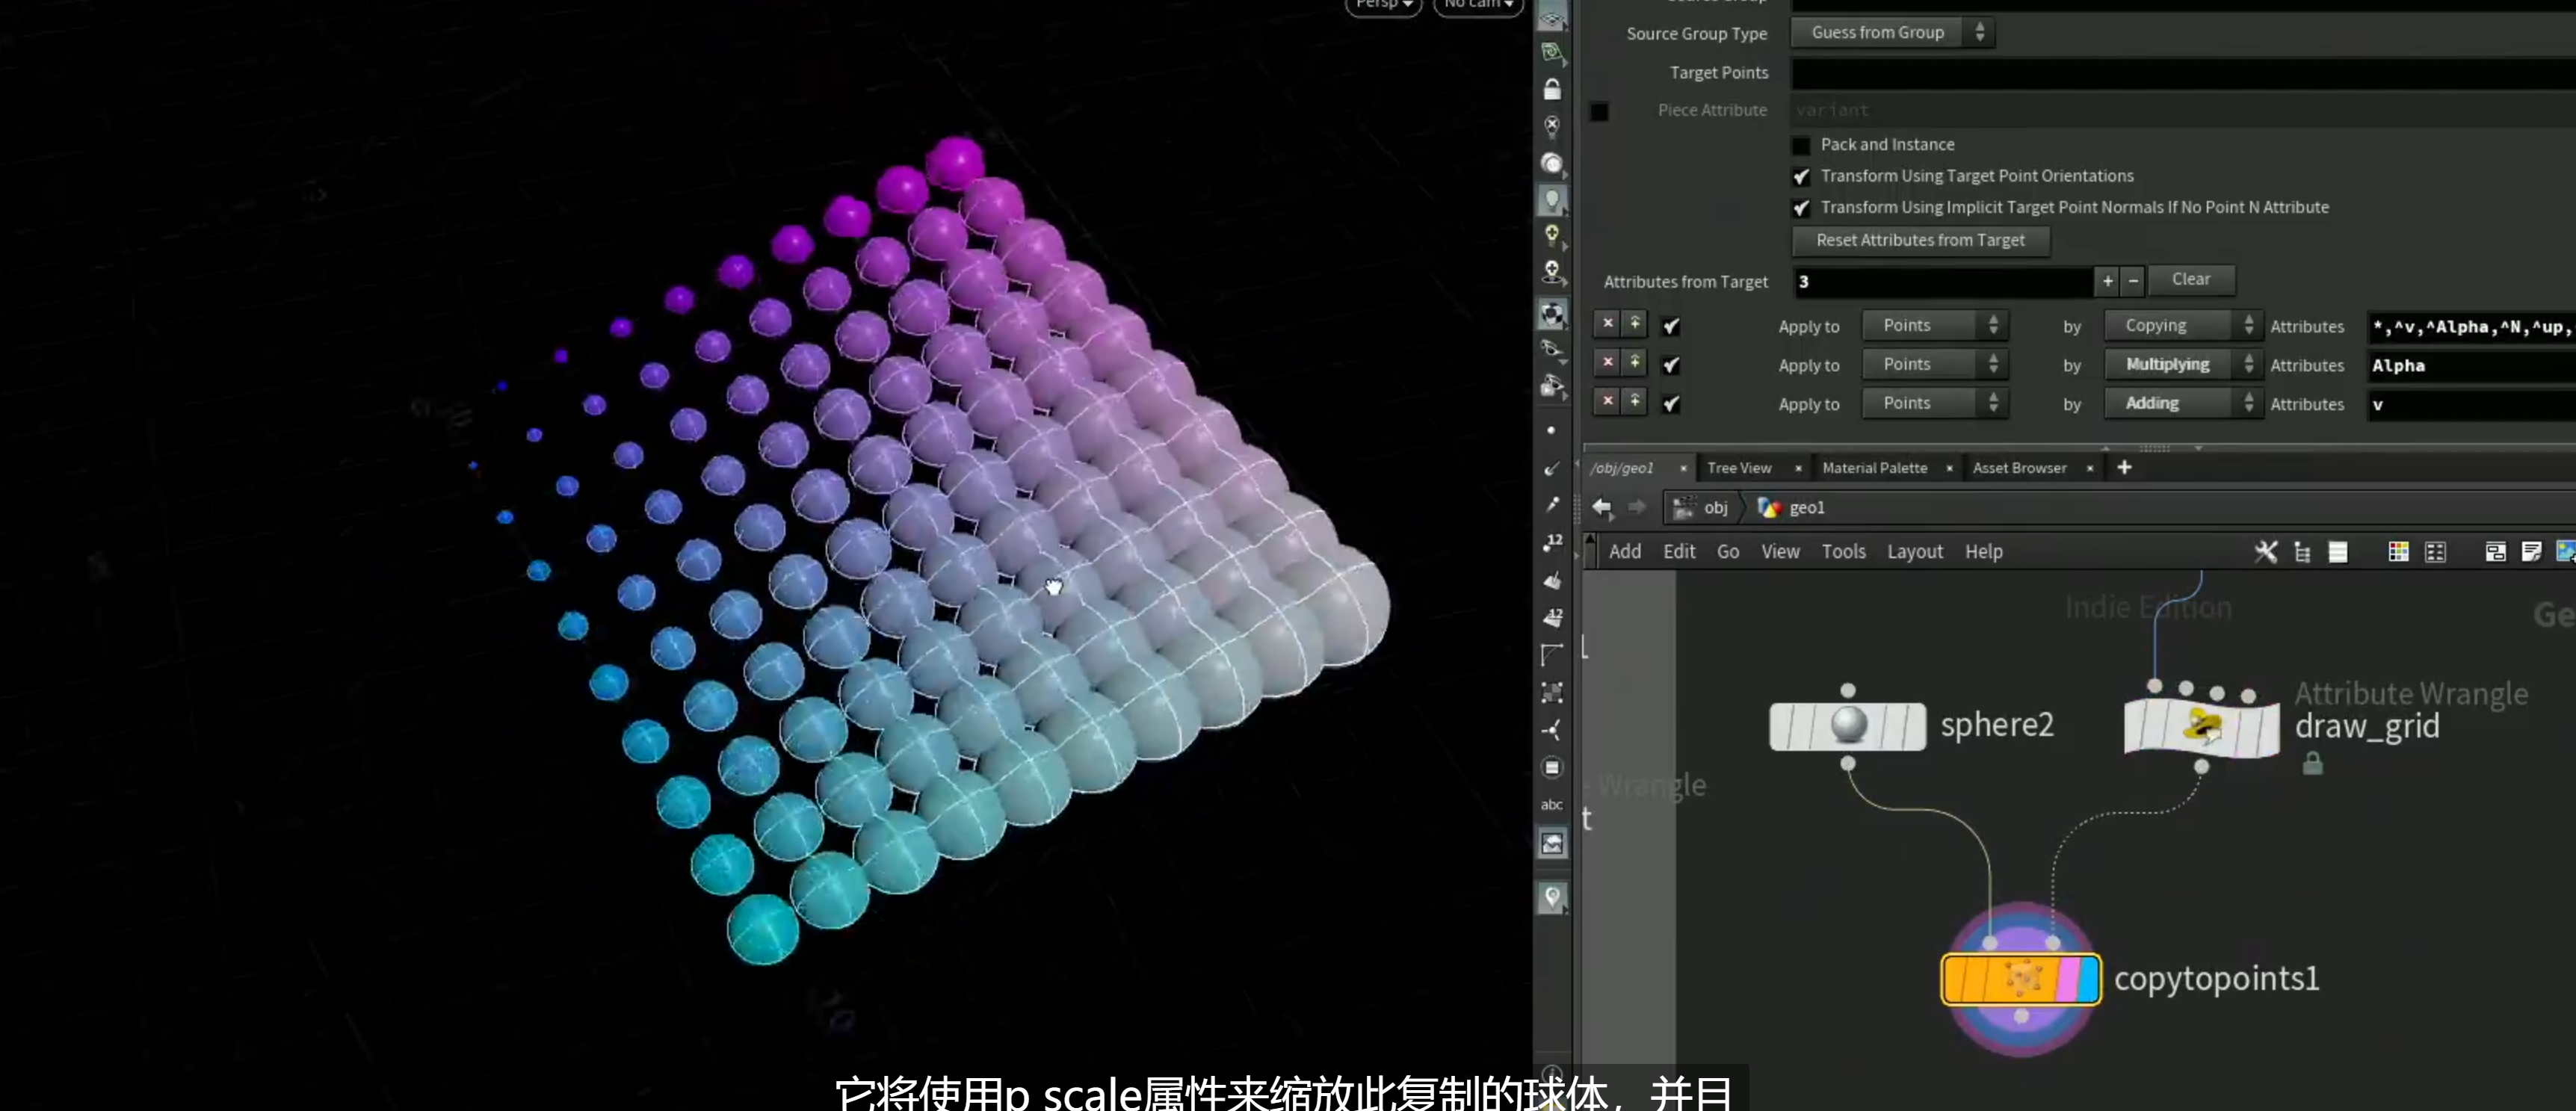Open the Layout menu

tap(1914, 552)
